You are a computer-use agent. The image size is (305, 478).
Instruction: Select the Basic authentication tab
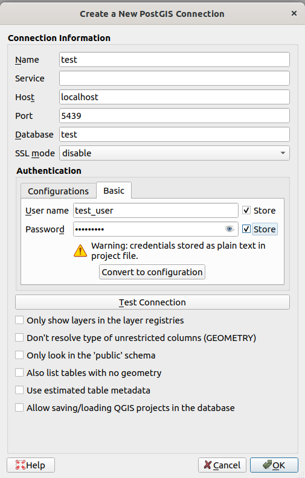(114, 191)
